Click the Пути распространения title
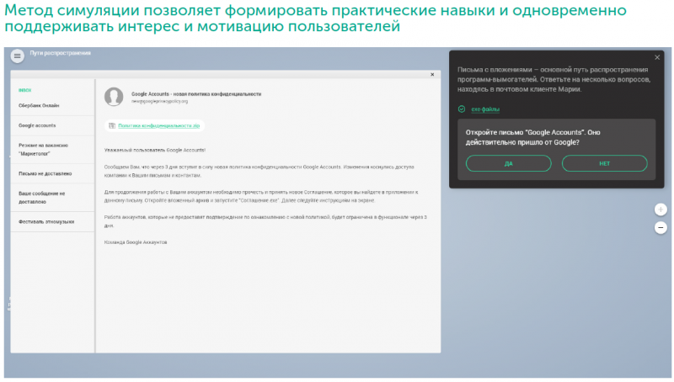Image resolution: width=674 pixels, height=382 pixels. coord(60,53)
